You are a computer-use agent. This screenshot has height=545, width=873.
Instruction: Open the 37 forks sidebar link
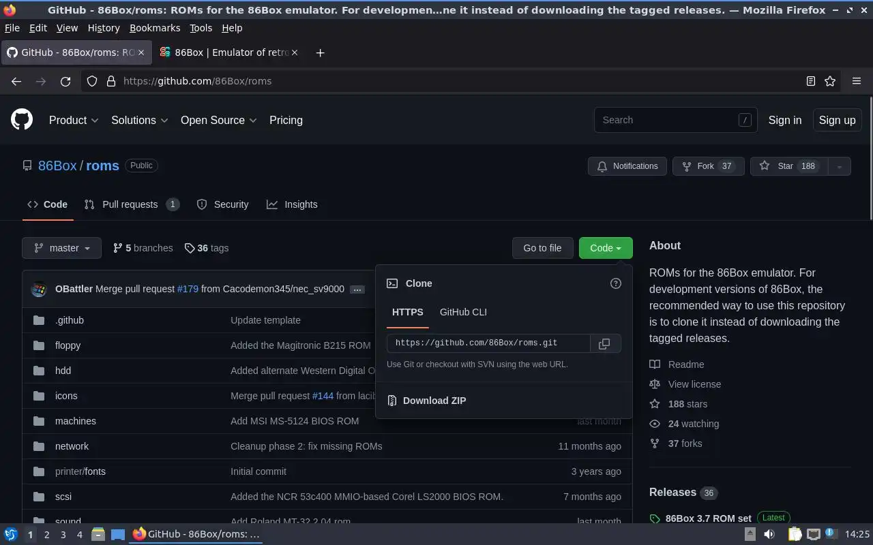point(675,443)
